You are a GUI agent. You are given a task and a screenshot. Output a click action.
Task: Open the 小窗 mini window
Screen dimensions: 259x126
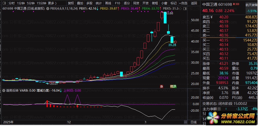[x=164, y=3]
